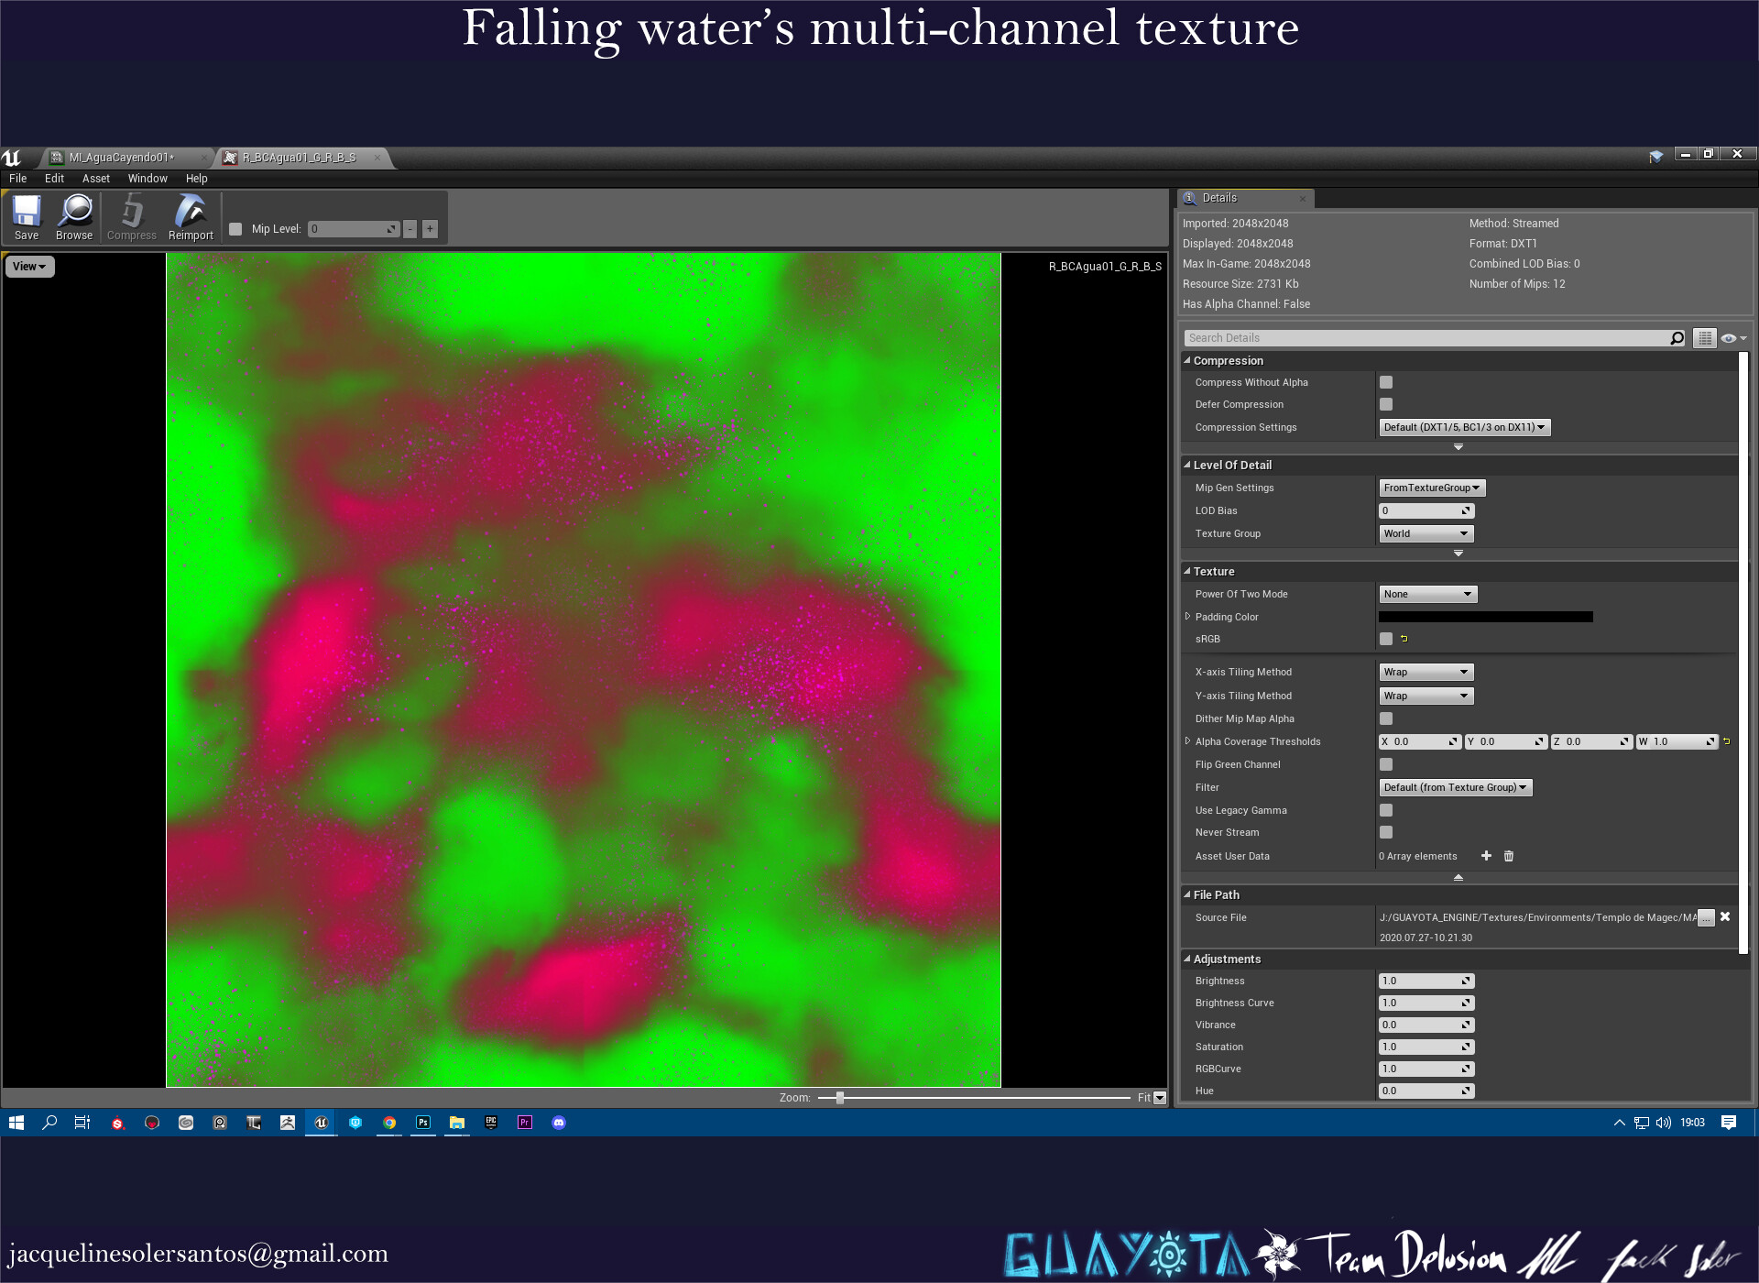Open the Asset menu
Screen dimensions: 1759x1283
[95, 179]
